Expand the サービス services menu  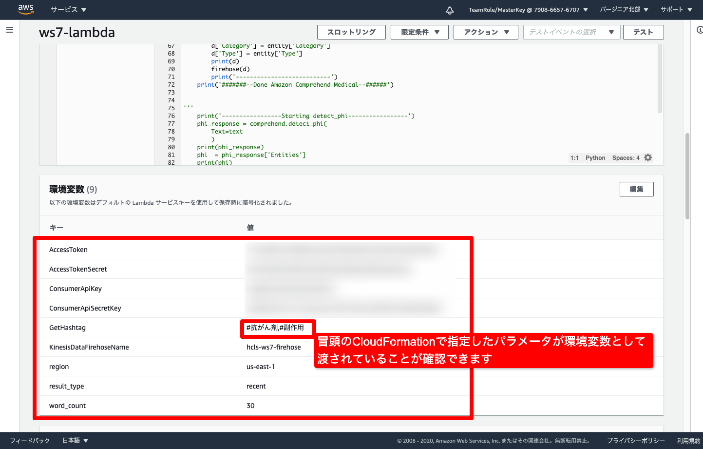(69, 10)
